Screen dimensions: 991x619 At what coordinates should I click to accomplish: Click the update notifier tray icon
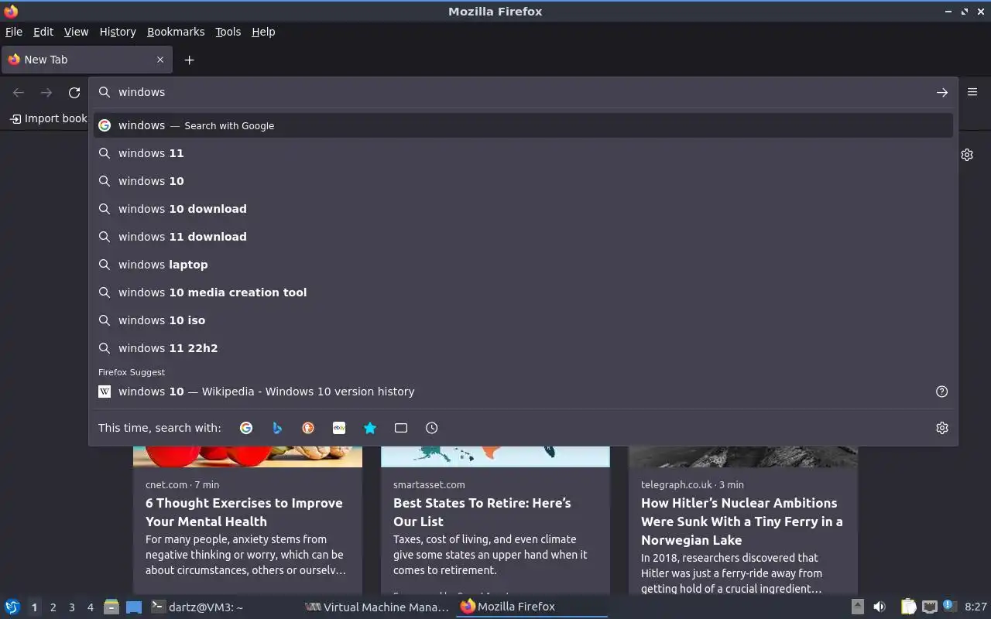[x=948, y=606]
